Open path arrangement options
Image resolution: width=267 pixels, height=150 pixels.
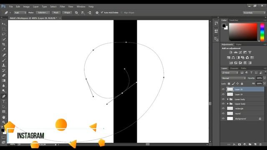point(90,12)
